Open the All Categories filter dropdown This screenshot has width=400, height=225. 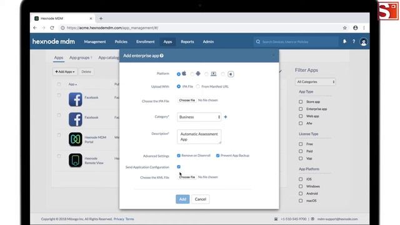pyautogui.click(x=315, y=82)
